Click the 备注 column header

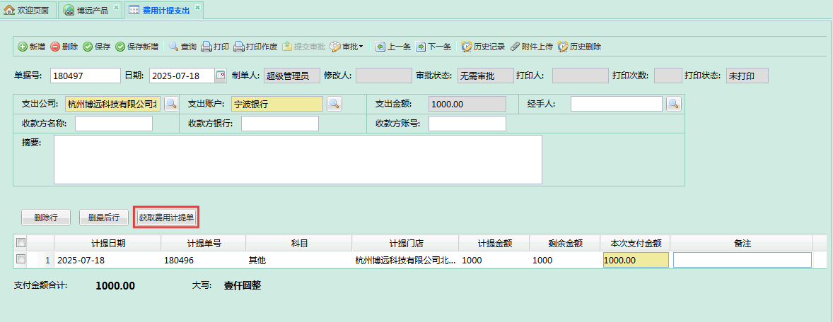742,243
